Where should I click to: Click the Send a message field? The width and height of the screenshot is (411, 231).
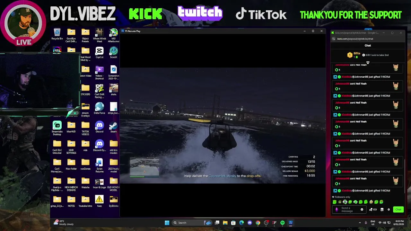tap(349, 210)
